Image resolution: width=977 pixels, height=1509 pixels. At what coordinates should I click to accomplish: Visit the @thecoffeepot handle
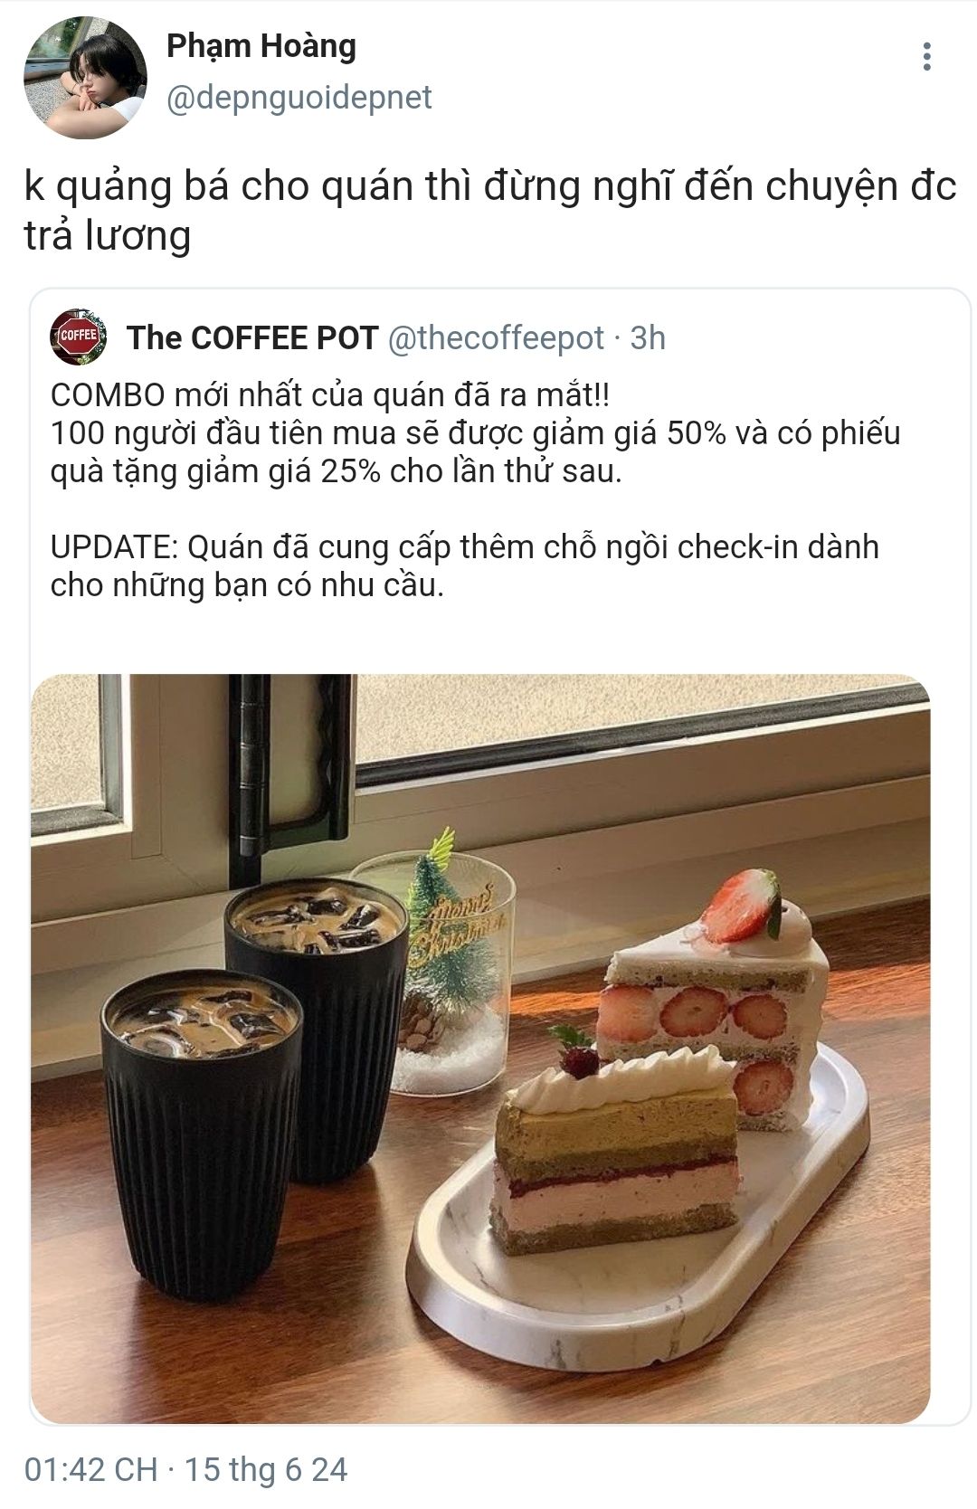[x=496, y=337]
